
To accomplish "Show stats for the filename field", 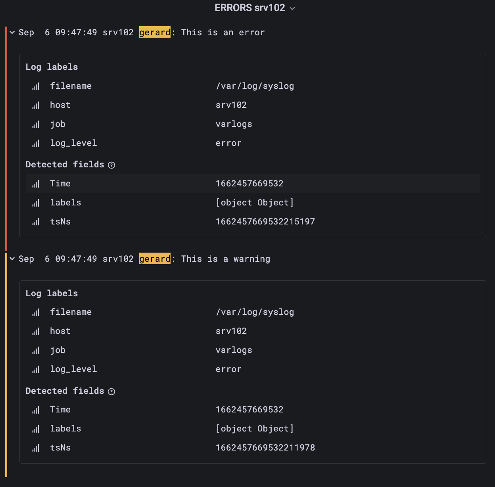I will (36, 86).
